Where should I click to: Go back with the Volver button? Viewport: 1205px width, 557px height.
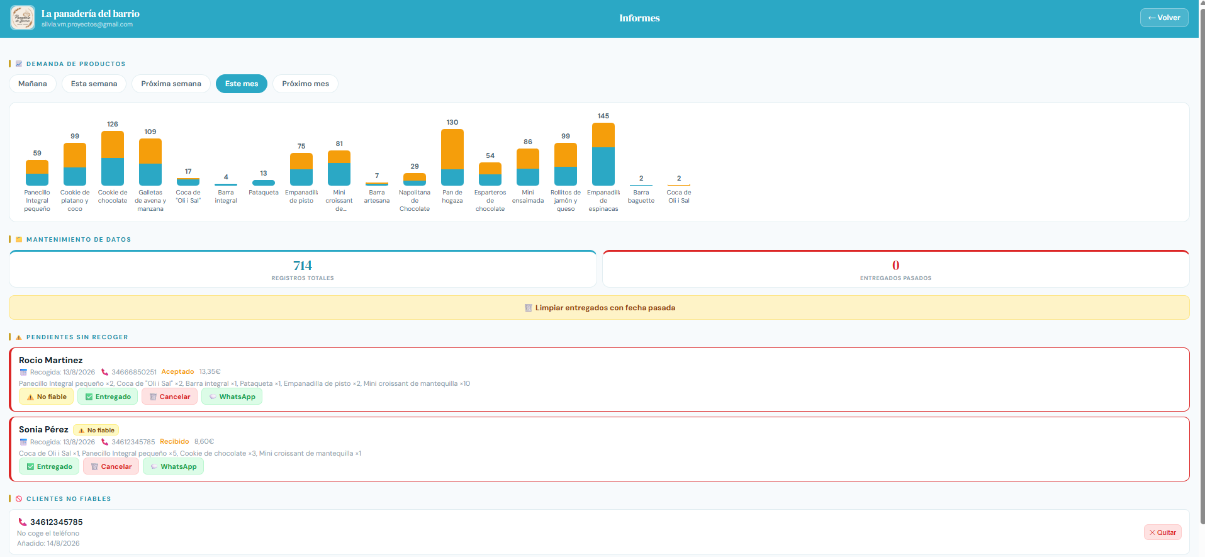[x=1164, y=18]
